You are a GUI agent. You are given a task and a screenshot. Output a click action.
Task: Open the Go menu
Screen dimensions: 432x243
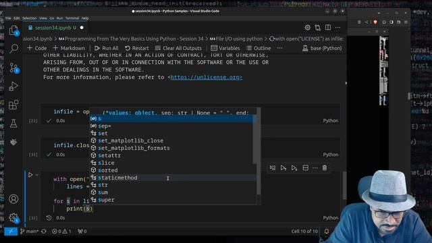[52, 18]
